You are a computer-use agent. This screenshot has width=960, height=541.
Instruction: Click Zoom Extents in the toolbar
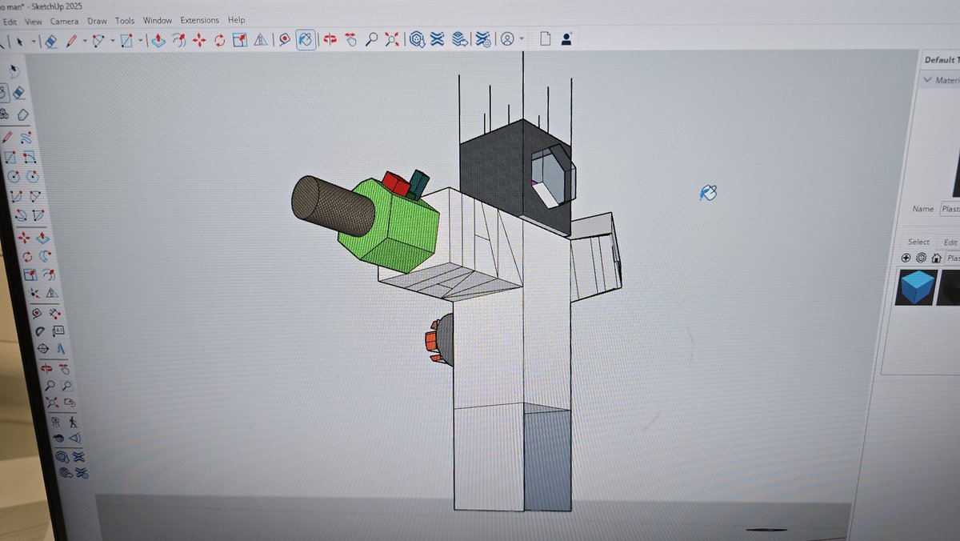(x=393, y=38)
